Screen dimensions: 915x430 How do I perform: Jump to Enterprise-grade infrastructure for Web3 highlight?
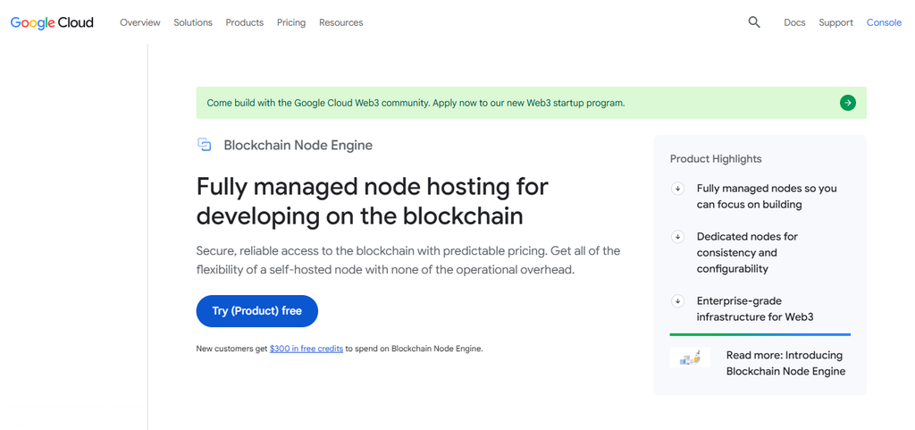(x=755, y=309)
